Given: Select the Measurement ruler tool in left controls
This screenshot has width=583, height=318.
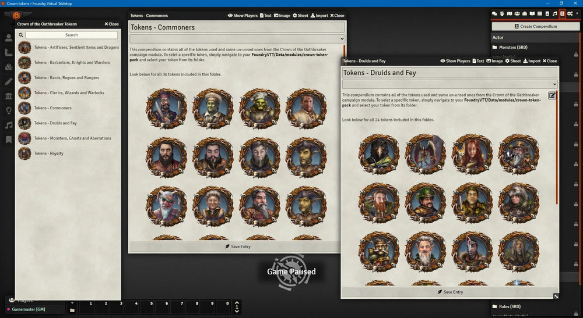Looking at the screenshot, I should [9, 52].
